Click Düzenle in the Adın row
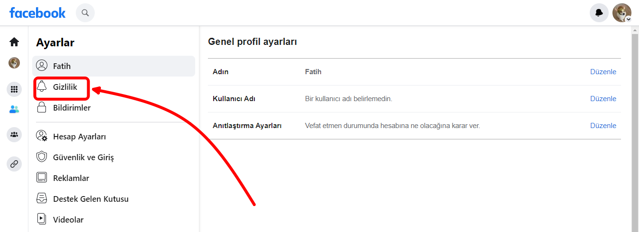Screen dimensions: 639x232 tap(603, 72)
